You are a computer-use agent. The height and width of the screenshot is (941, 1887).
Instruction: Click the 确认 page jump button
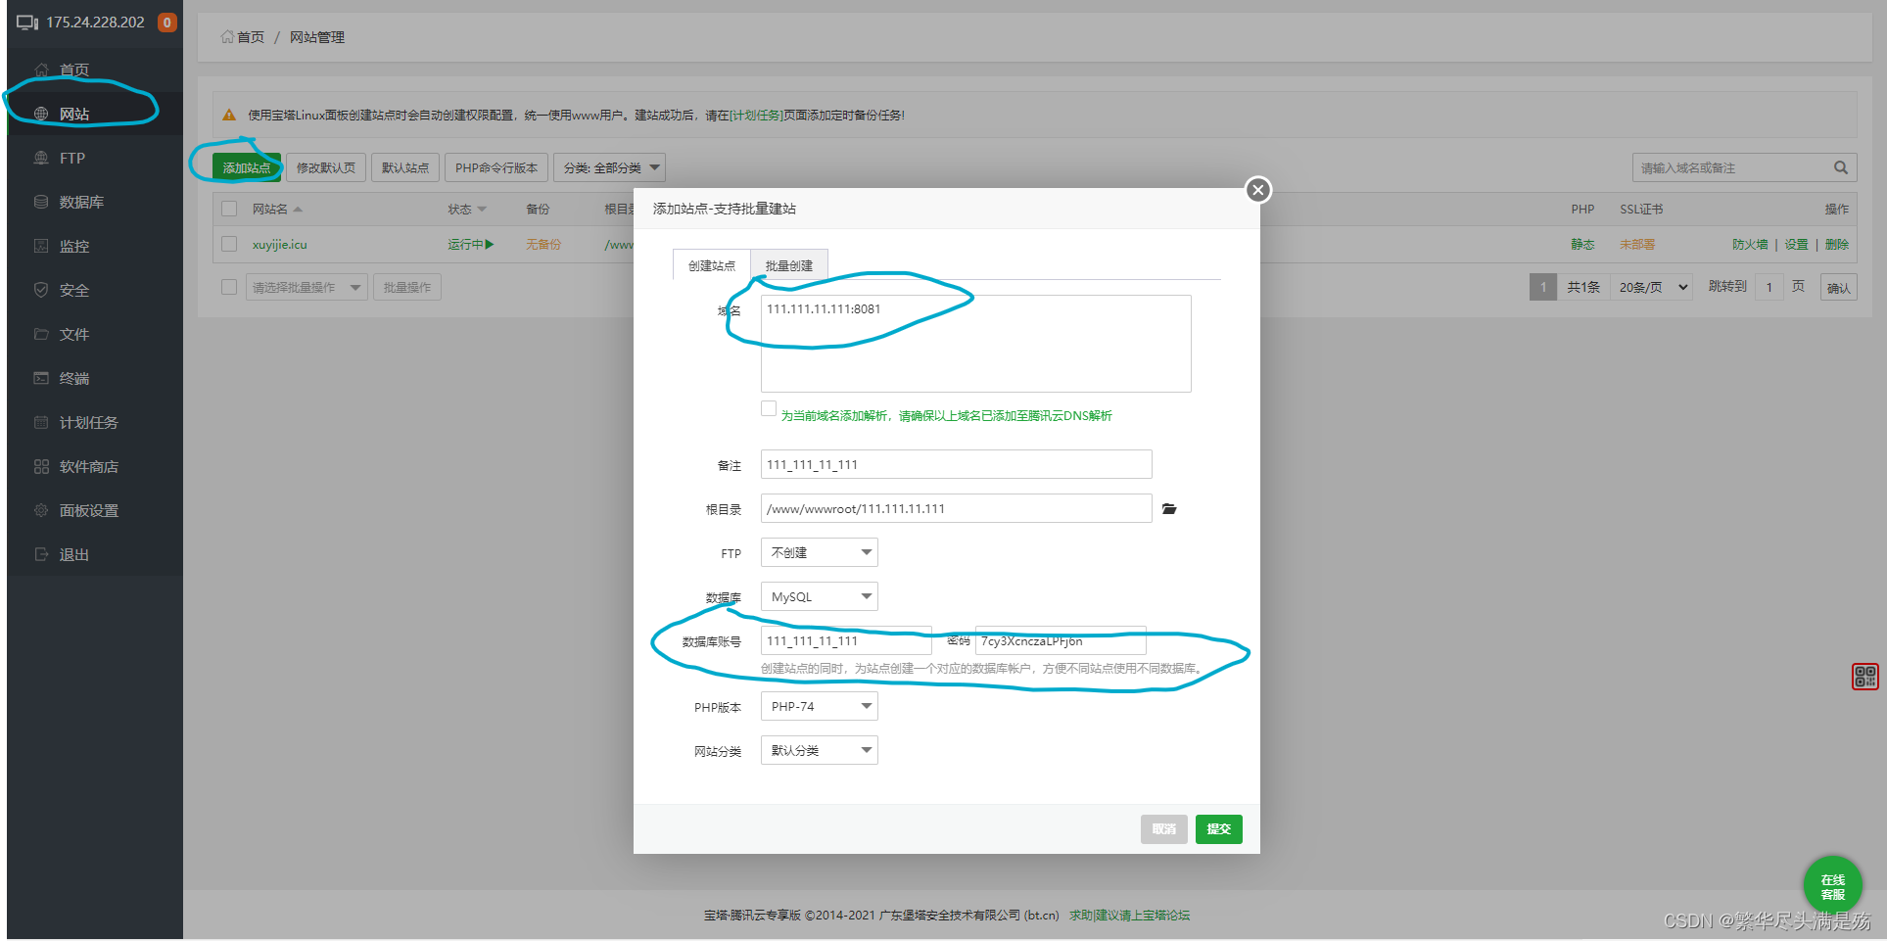click(x=1839, y=287)
